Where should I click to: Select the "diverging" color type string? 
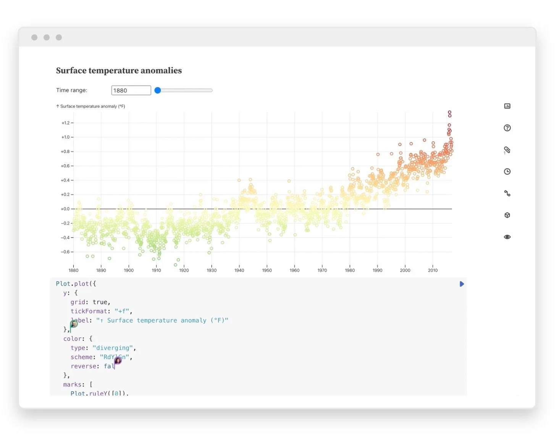click(113, 348)
